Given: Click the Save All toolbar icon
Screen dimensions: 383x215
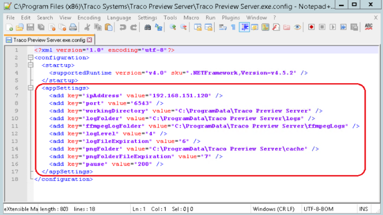Looking at the screenshot, I should (x=41, y=27).
